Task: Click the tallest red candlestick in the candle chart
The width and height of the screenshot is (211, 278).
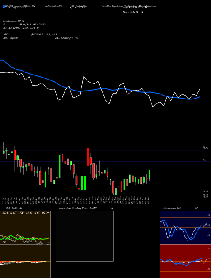Action: coord(88,157)
